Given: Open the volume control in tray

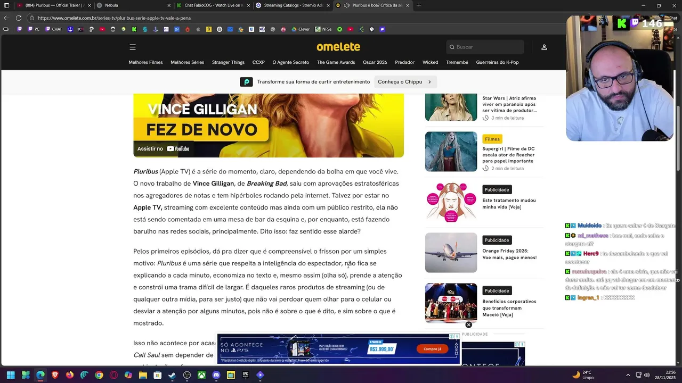Looking at the screenshot, I should click(x=647, y=375).
